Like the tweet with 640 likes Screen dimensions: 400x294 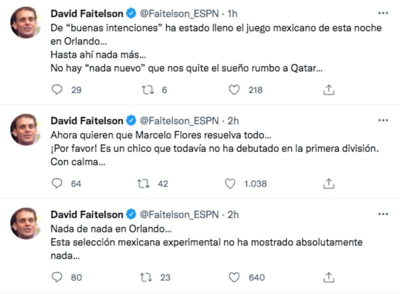[x=234, y=277]
